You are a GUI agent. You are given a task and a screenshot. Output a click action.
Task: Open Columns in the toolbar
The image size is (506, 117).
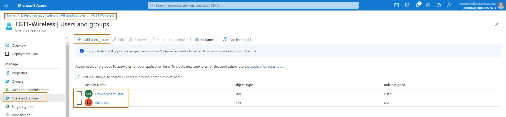[x=205, y=40]
